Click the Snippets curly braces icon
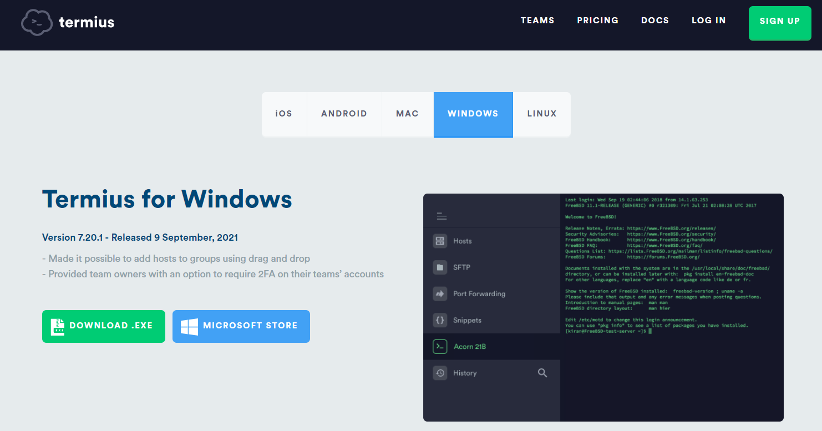The width and height of the screenshot is (822, 431). (x=440, y=320)
